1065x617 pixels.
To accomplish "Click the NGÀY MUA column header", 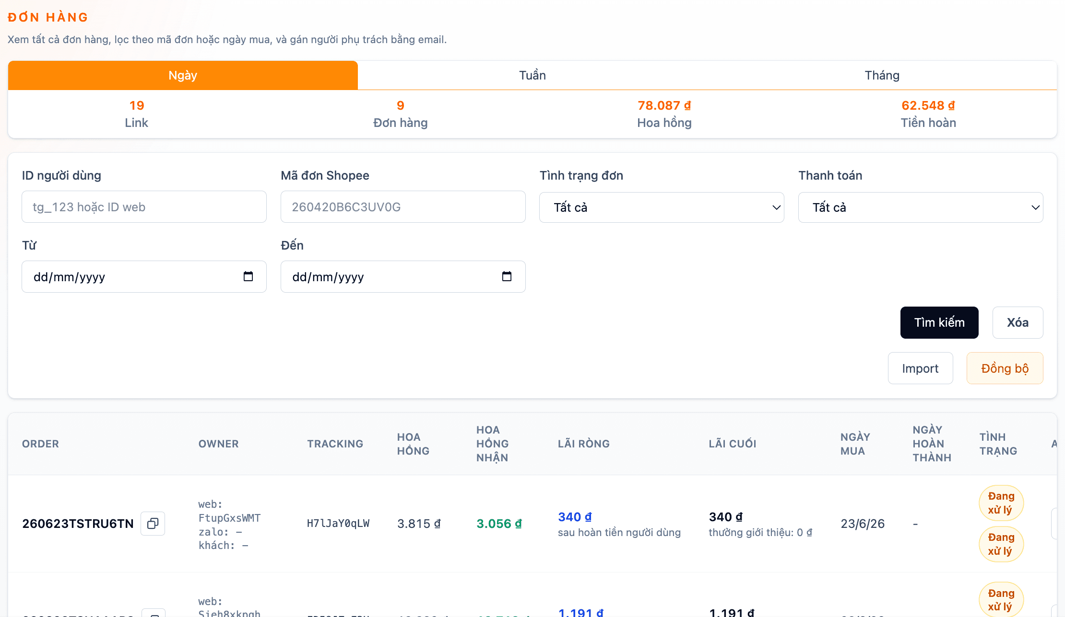I will tap(855, 444).
